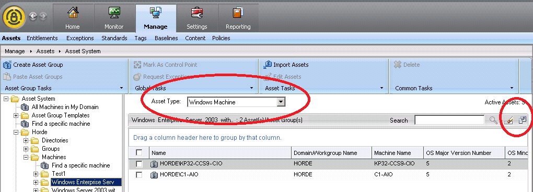The height and width of the screenshot is (192, 533).
Task: Click the Create Asset Group task
Action: (33, 65)
